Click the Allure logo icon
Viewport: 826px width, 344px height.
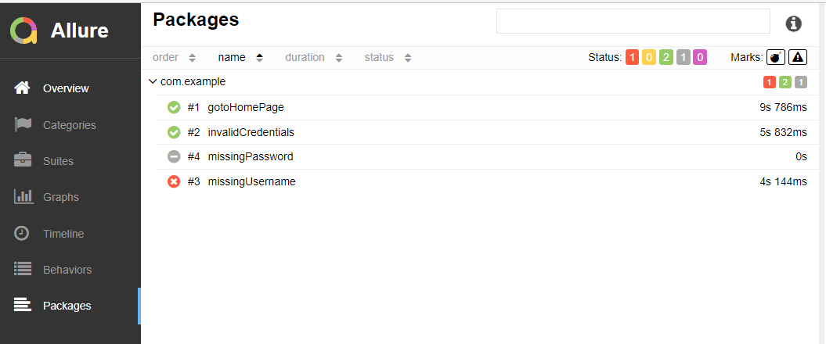(x=23, y=30)
